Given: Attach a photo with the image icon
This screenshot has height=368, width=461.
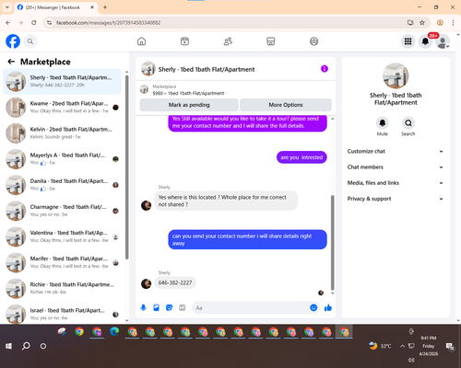Looking at the screenshot, I should click(156, 307).
